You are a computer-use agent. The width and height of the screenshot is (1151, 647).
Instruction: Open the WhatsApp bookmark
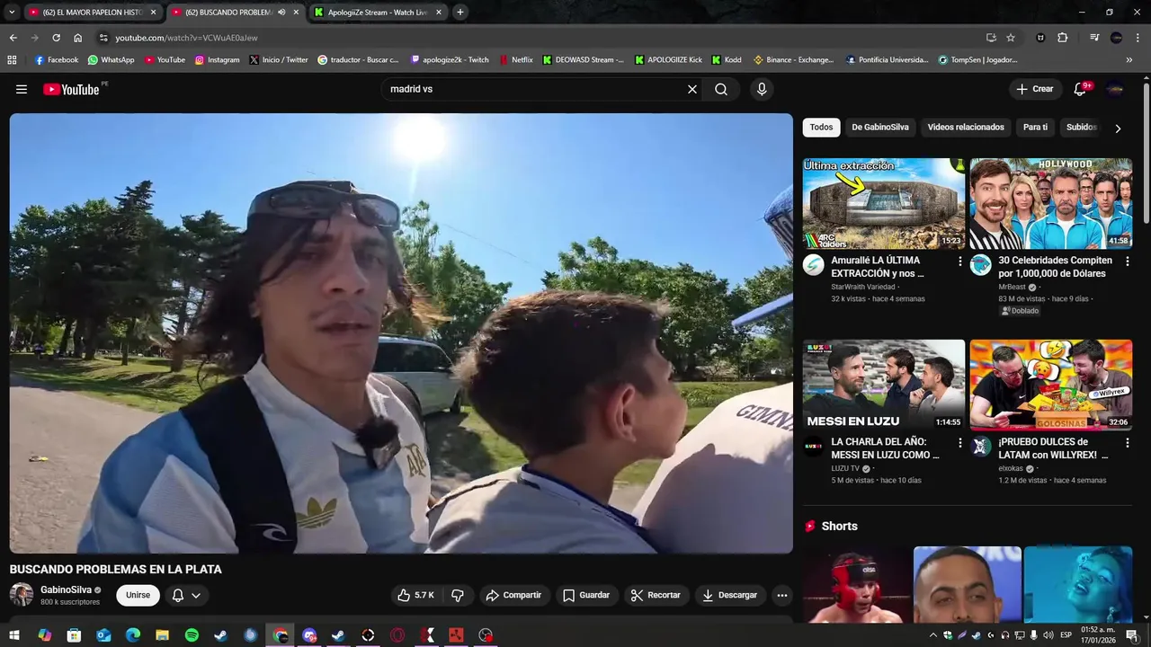[x=111, y=60]
